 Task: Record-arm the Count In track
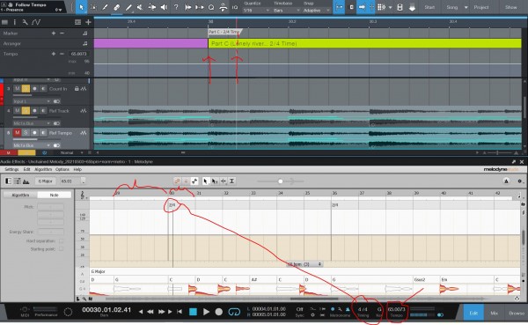pyautogui.click(x=34, y=89)
